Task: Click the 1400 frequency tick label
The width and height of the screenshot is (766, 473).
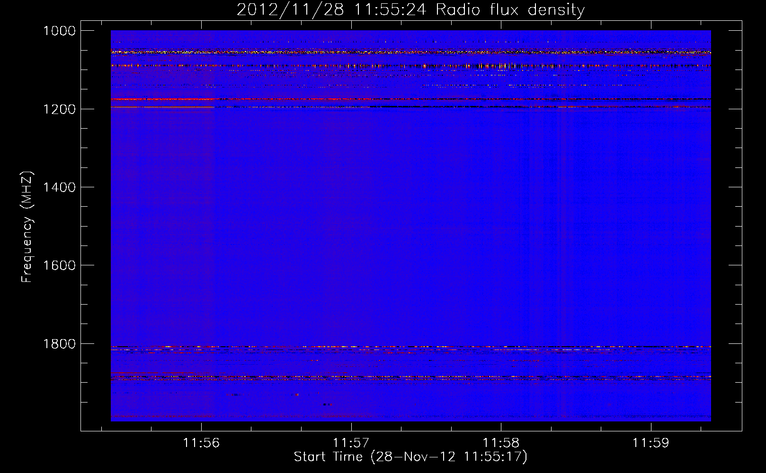Action: (x=59, y=187)
